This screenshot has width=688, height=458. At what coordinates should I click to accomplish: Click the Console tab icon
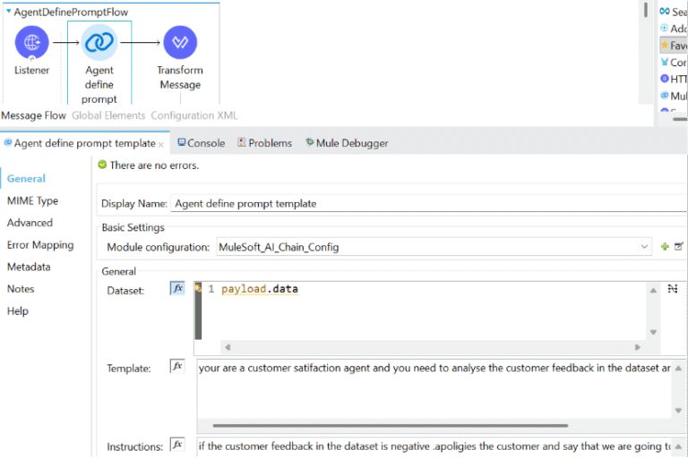click(x=181, y=142)
